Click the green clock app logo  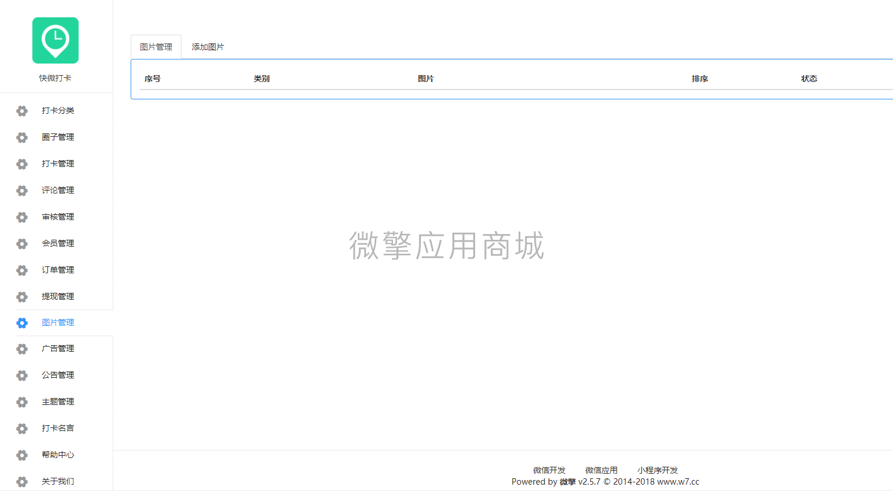point(55,40)
